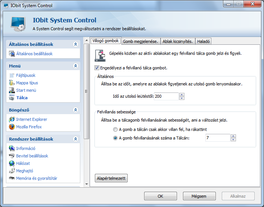Open the Gomb megjelenése tab
Viewport: 264px width, 207px height.
tap(140, 41)
